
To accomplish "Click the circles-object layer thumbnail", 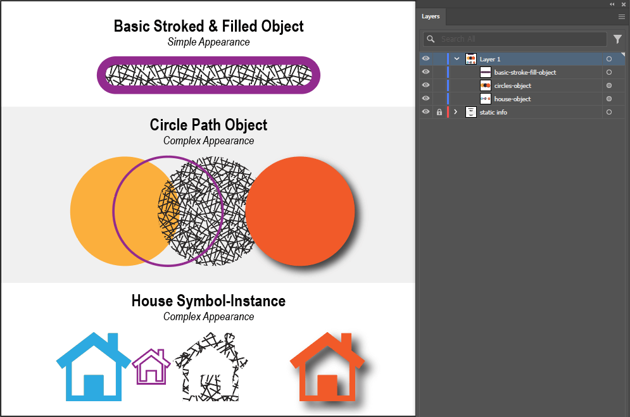I will (x=486, y=85).
